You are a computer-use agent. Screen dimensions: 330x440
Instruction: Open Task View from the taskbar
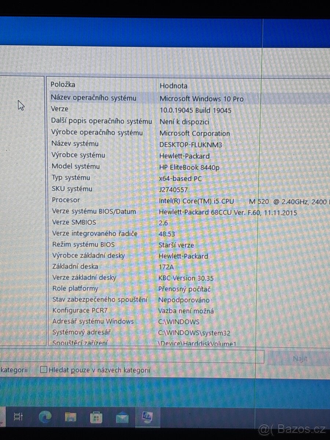18,417
